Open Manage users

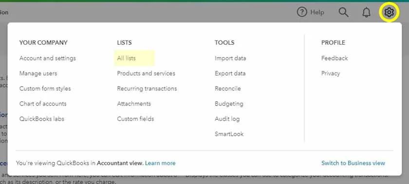[x=38, y=73]
